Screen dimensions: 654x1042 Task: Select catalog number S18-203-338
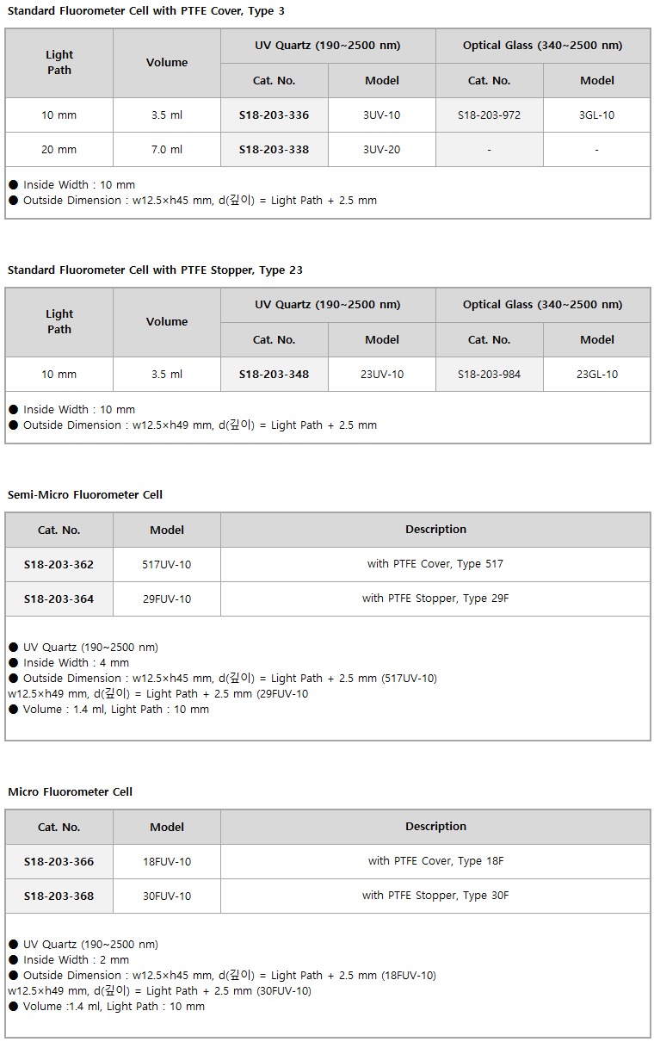click(x=274, y=149)
